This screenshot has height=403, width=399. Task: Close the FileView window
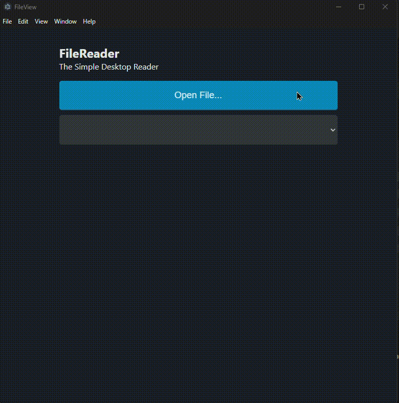(385, 7)
